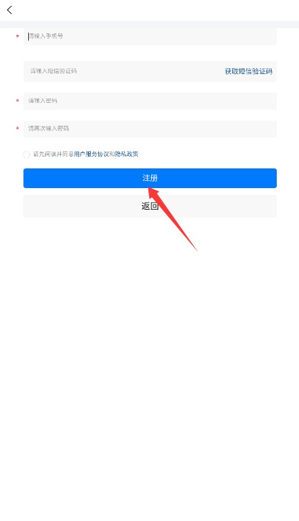The width and height of the screenshot is (299, 521).
Task: Click the 请再次输入密码 confirm password field
Action: [150, 129]
